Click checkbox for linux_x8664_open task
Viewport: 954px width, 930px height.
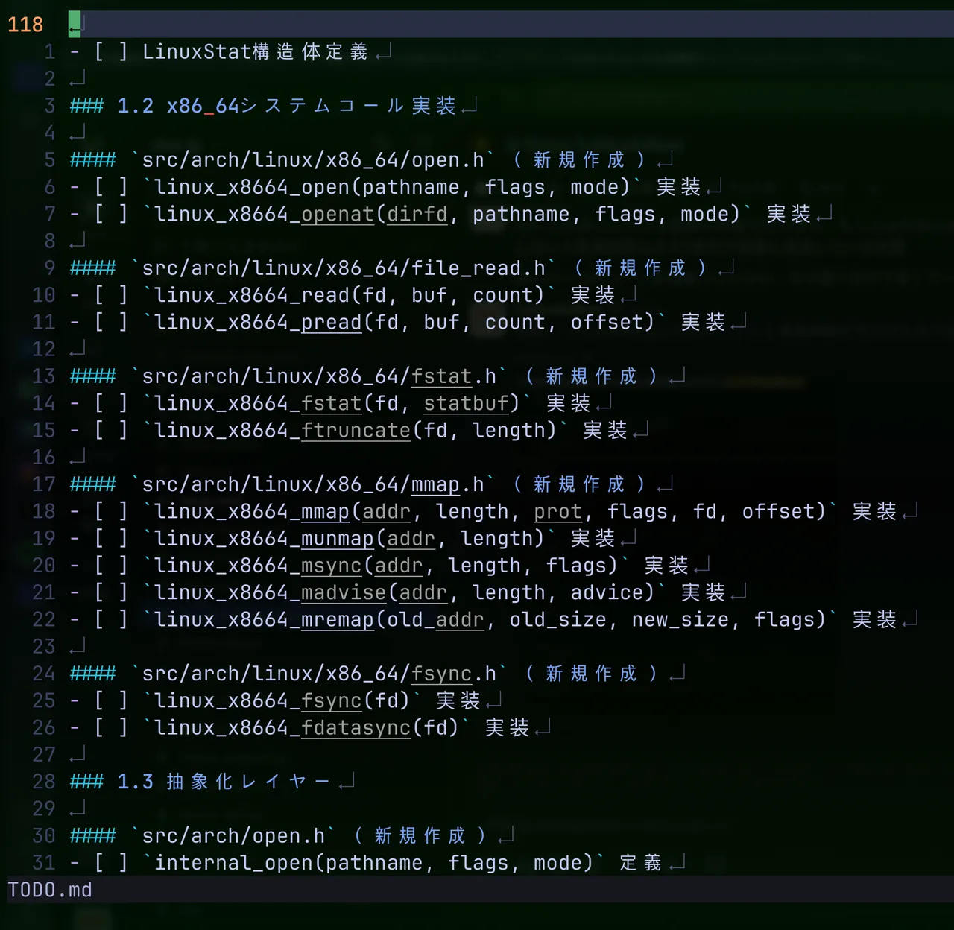pos(110,187)
